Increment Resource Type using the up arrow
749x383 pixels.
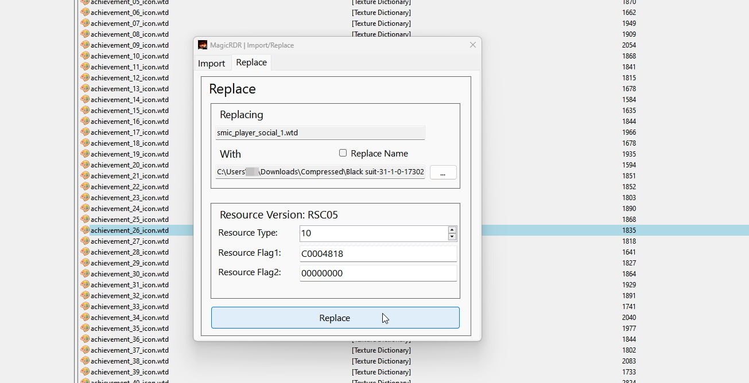[x=452, y=230]
